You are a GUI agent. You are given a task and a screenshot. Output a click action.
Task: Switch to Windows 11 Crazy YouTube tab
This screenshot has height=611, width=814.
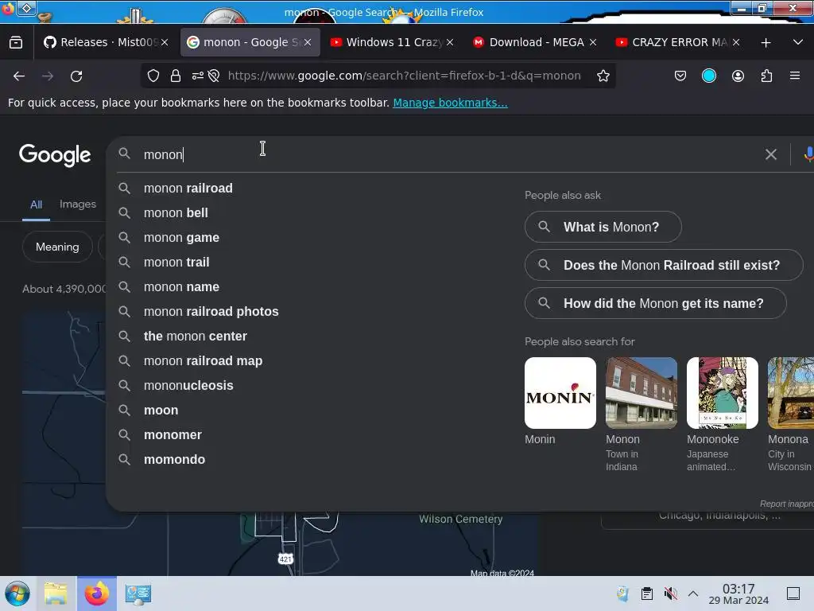[393, 42]
